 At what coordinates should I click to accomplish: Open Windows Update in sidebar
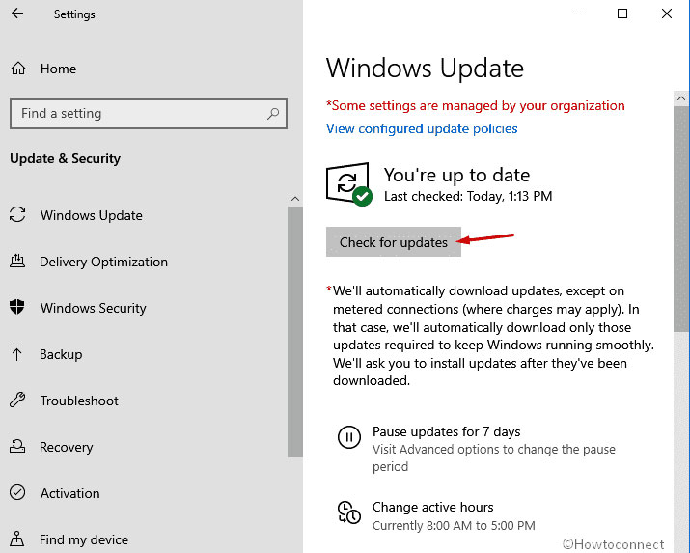(91, 215)
